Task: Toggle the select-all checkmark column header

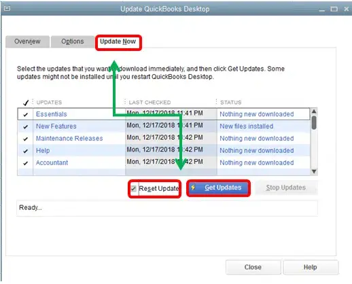Action: 26,103
